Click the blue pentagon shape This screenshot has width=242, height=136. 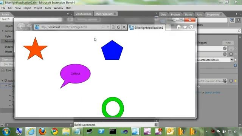pos(112,50)
